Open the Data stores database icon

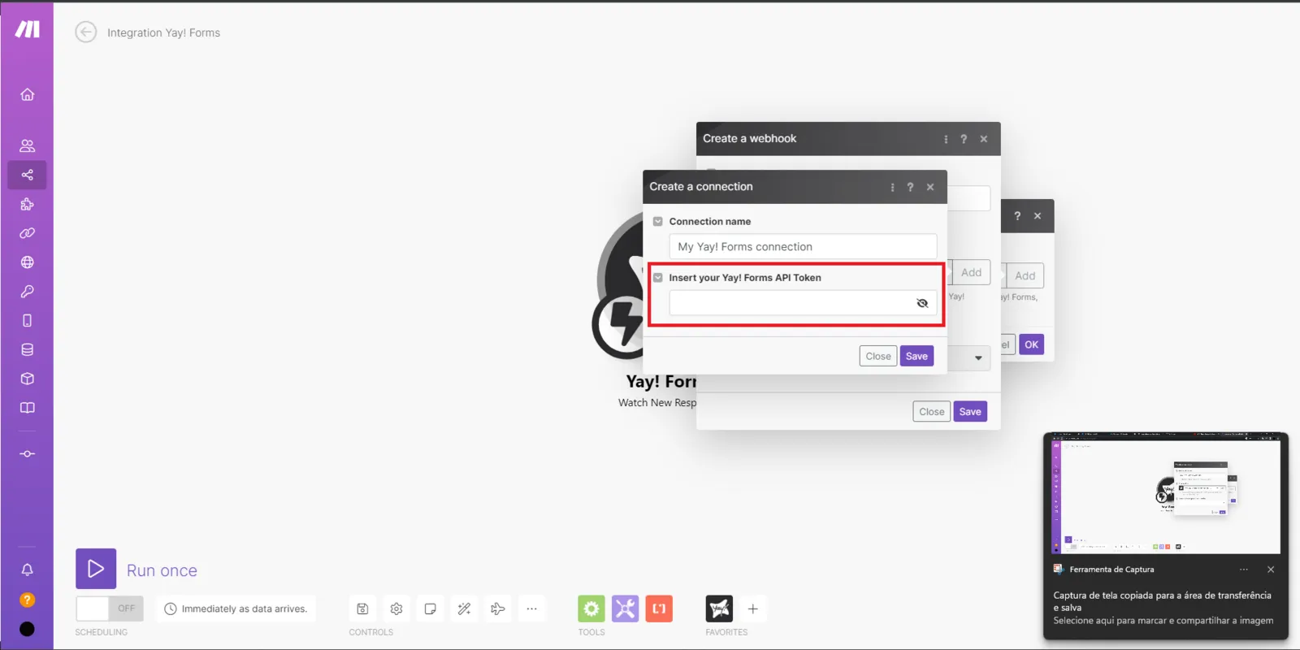coord(28,349)
